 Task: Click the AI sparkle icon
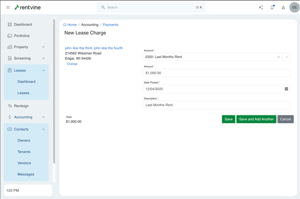pyautogui.click(x=261, y=7)
